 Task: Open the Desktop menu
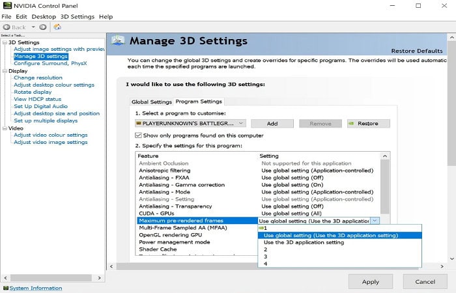[44, 16]
